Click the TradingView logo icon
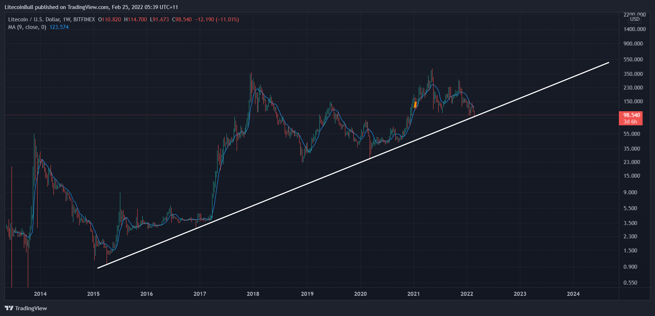Screen dimensions: 655x316 pos(9,308)
